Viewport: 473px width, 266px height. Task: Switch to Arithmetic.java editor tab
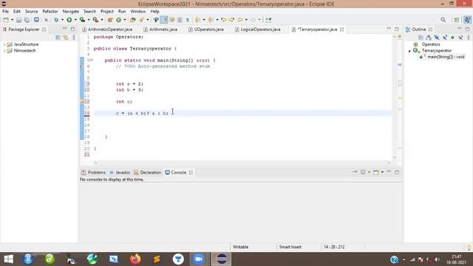tap(160, 30)
